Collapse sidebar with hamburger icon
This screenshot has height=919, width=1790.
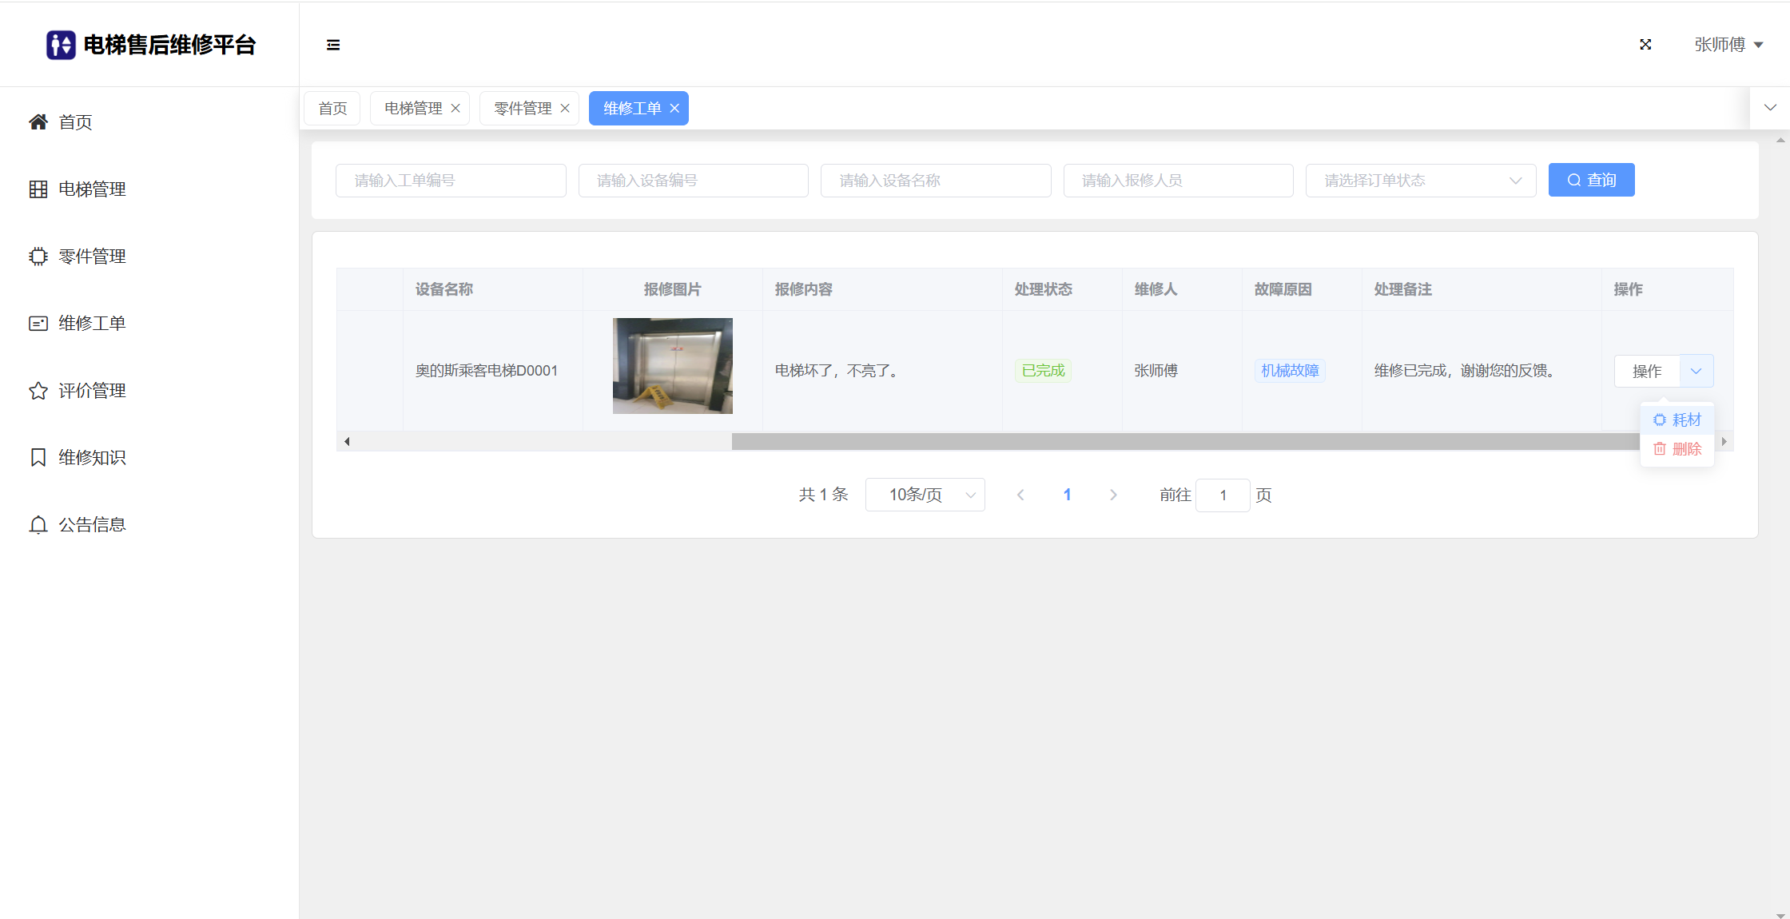click(333, 45)
